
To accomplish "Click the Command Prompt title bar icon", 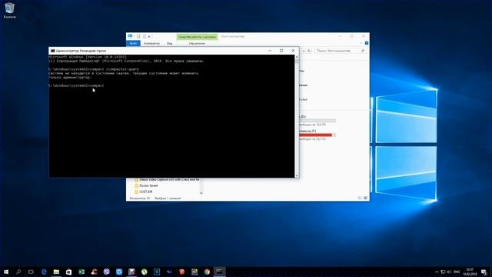I will point(53,51).
